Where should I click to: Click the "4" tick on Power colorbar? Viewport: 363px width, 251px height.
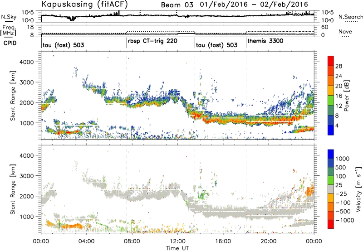(x=337, y=125)
